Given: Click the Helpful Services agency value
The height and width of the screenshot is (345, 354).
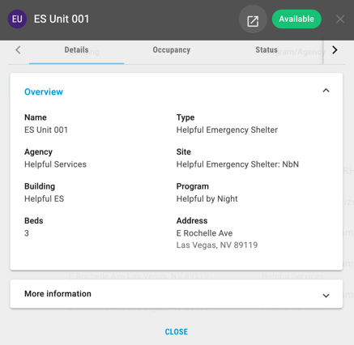Looking at the screenshot, I should 55,164.
